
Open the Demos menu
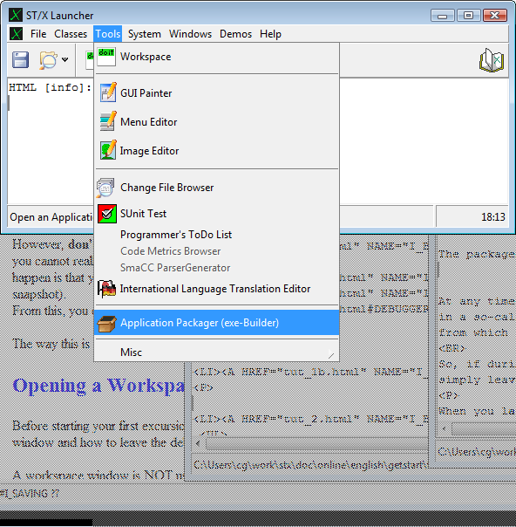tap(235, 34)
